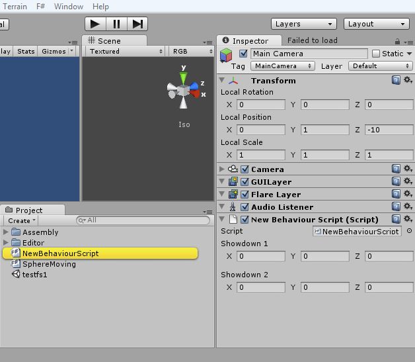Open the Flare Layer help icon
The width and height of the screenshot is (415, 362).
396,194
